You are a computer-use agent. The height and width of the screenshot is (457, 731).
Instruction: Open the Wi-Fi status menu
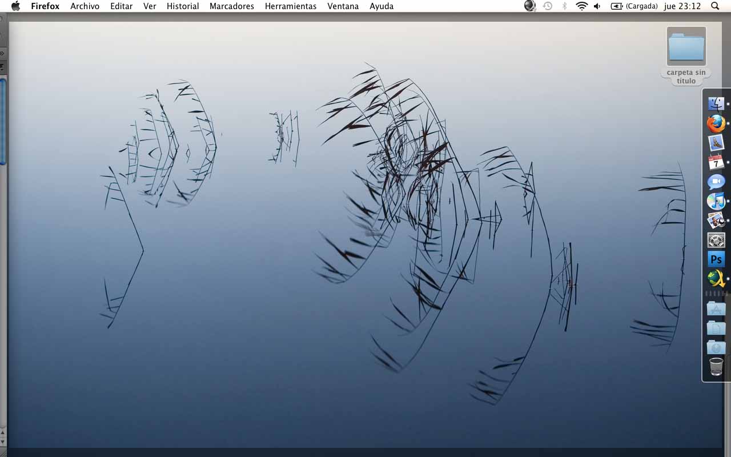[582, 6]
